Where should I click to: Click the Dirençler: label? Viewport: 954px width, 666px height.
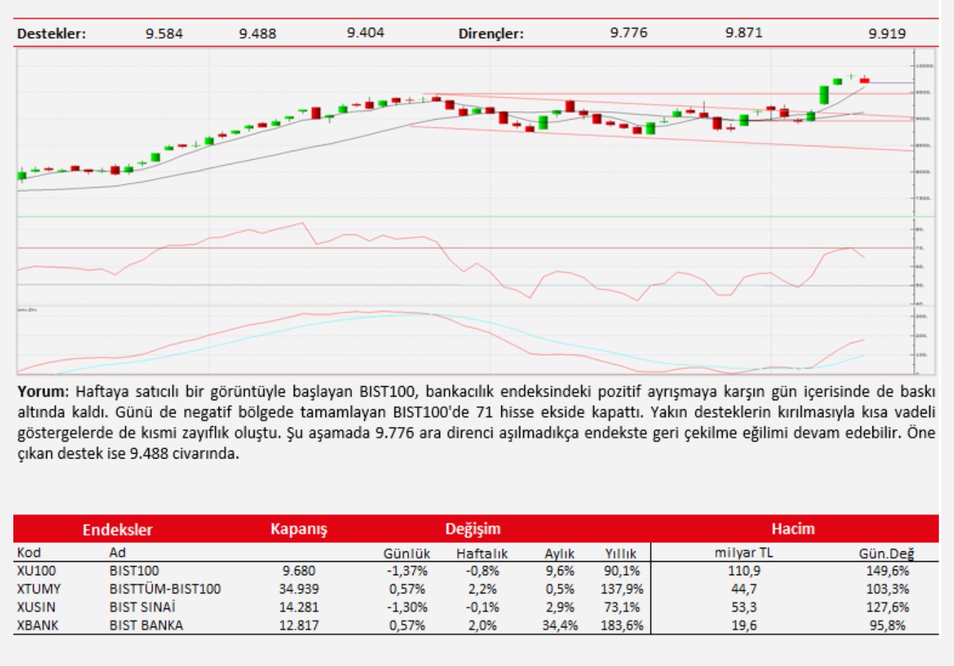point(491,33)
